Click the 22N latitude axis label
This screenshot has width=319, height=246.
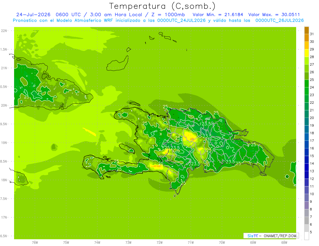pos(4,31)
